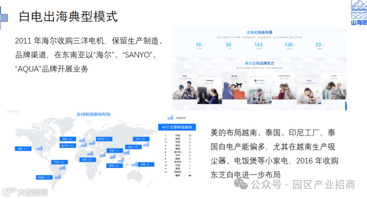The width and height of the screenshot is (367, 199).
Task: Click the factory icon below the 巴西 (3) label
Action: [62, 167]
